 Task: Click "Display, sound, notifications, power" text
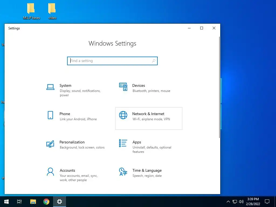tap(80, 93)
